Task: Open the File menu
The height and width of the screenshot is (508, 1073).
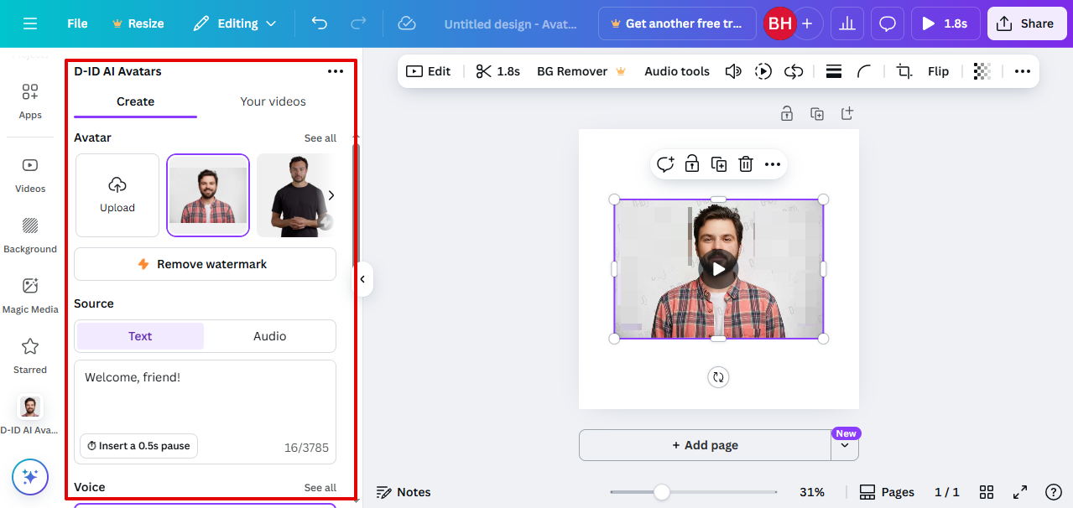Action: coord(76,23)
